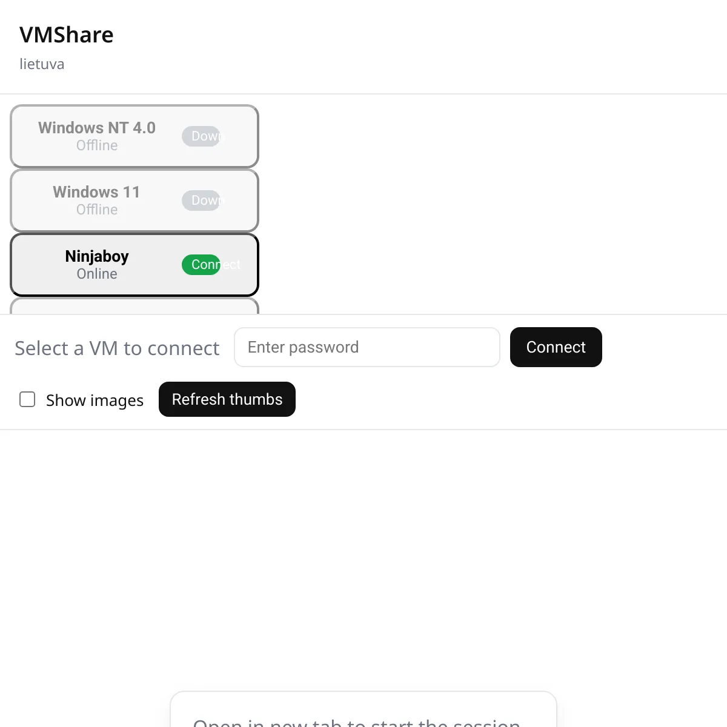The image size is (727, 727).
Task: Click the black Connect button
Action: [556, 347]
